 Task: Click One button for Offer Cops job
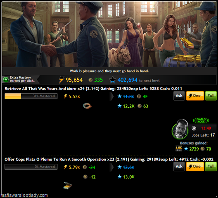click(195, 167)
